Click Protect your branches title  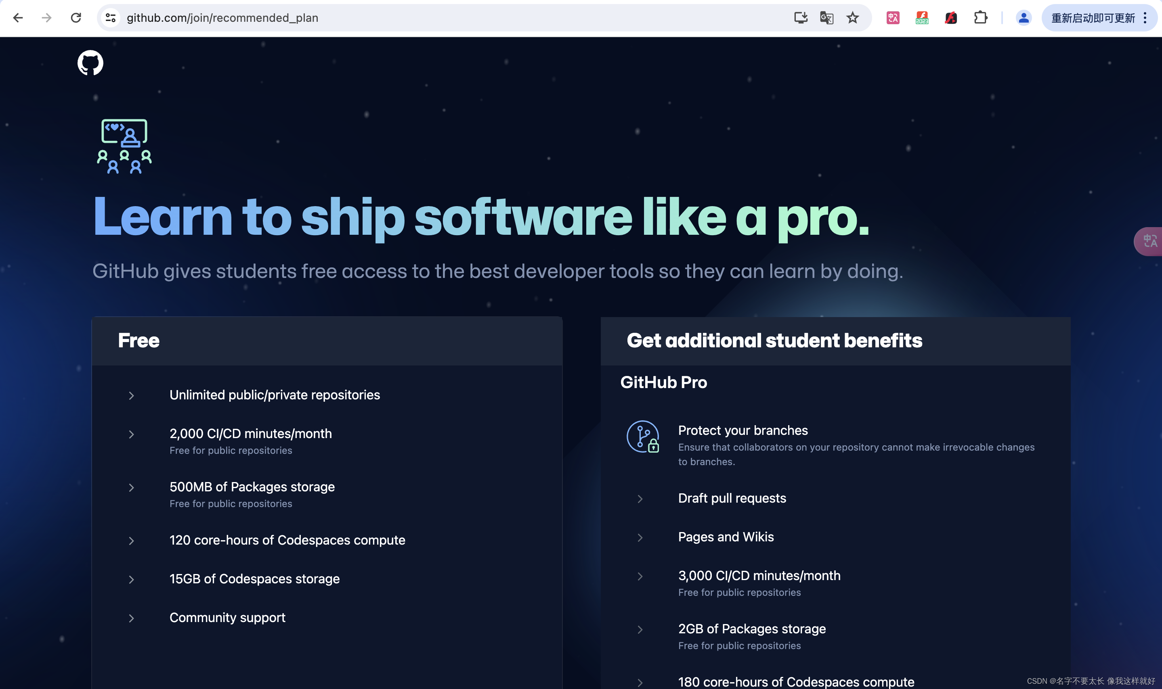(x=743, y=430)
